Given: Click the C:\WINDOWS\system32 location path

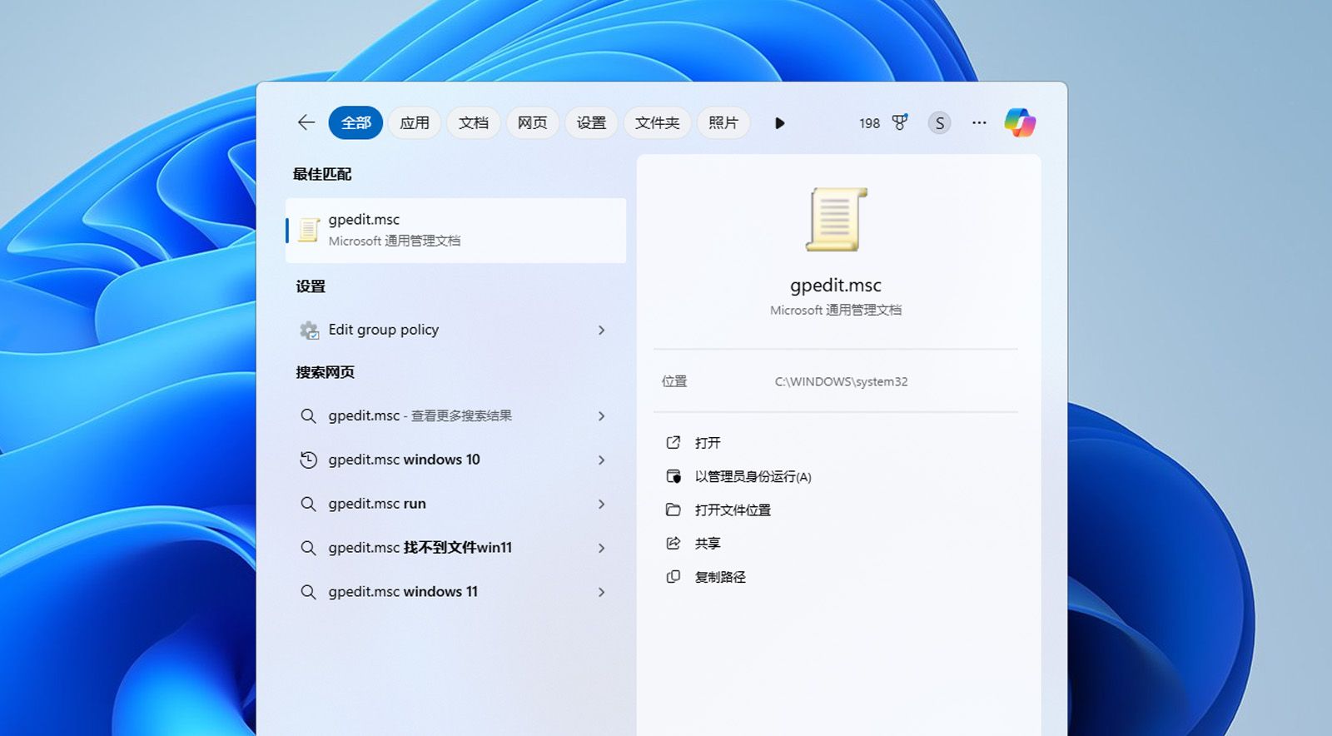Looking at the screenshot, I should click(x=841, y=381).
